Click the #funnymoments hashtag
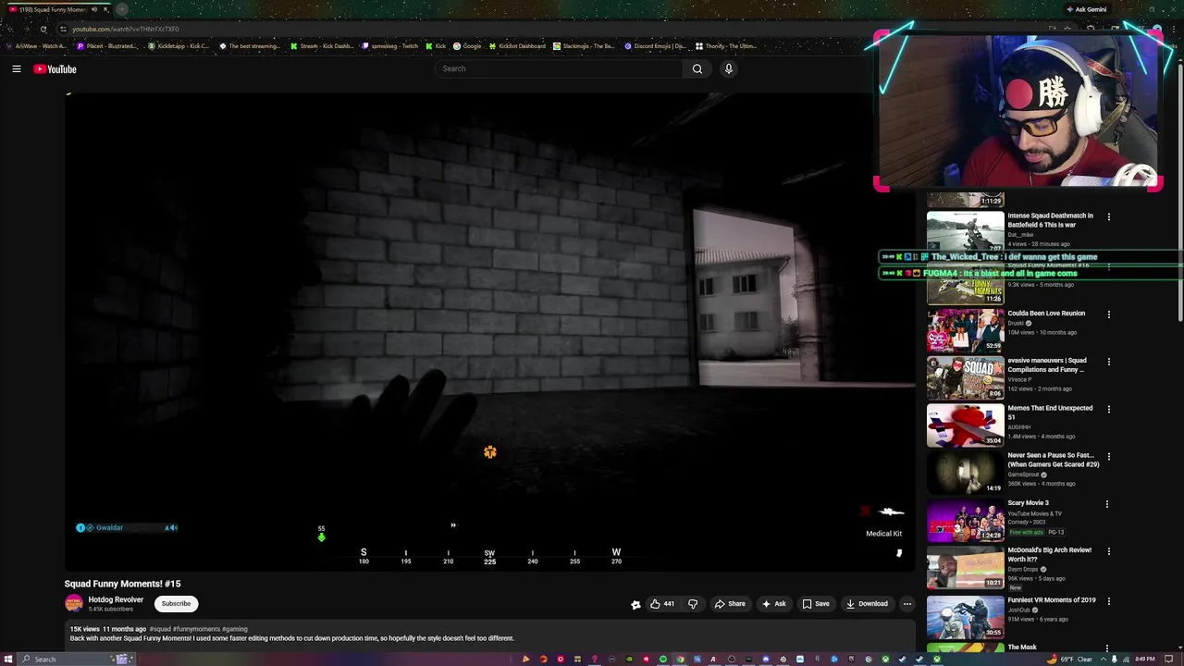Viewport: 1184px width, 666px height. point(197,629)
